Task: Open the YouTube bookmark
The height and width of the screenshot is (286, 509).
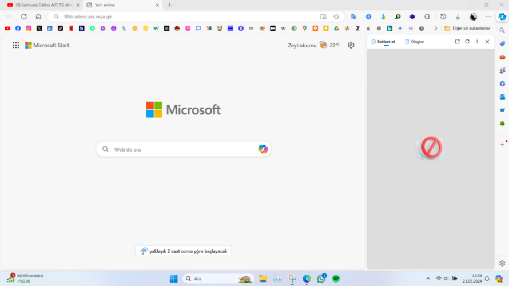Action: pos(7,29)
